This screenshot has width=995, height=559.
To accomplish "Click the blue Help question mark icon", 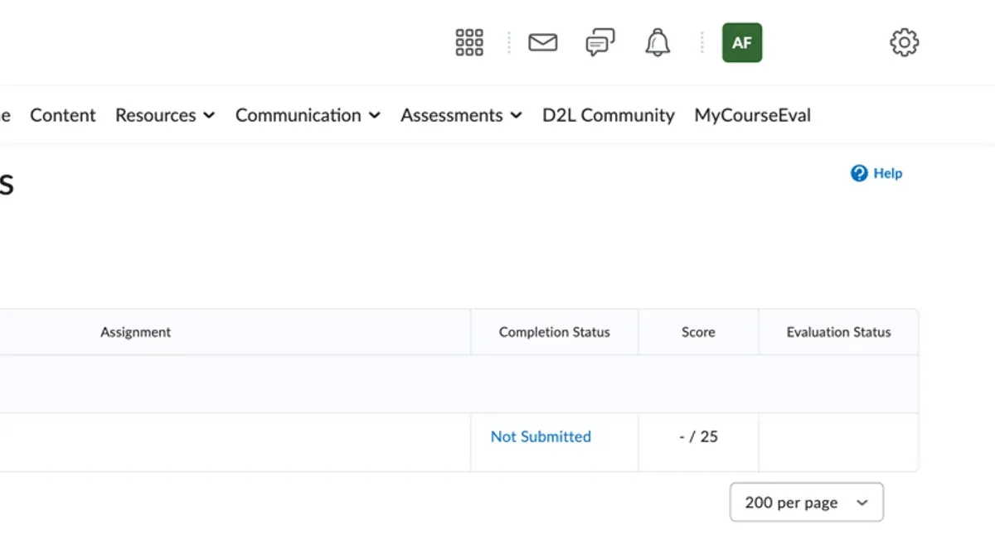I will 859,173.
